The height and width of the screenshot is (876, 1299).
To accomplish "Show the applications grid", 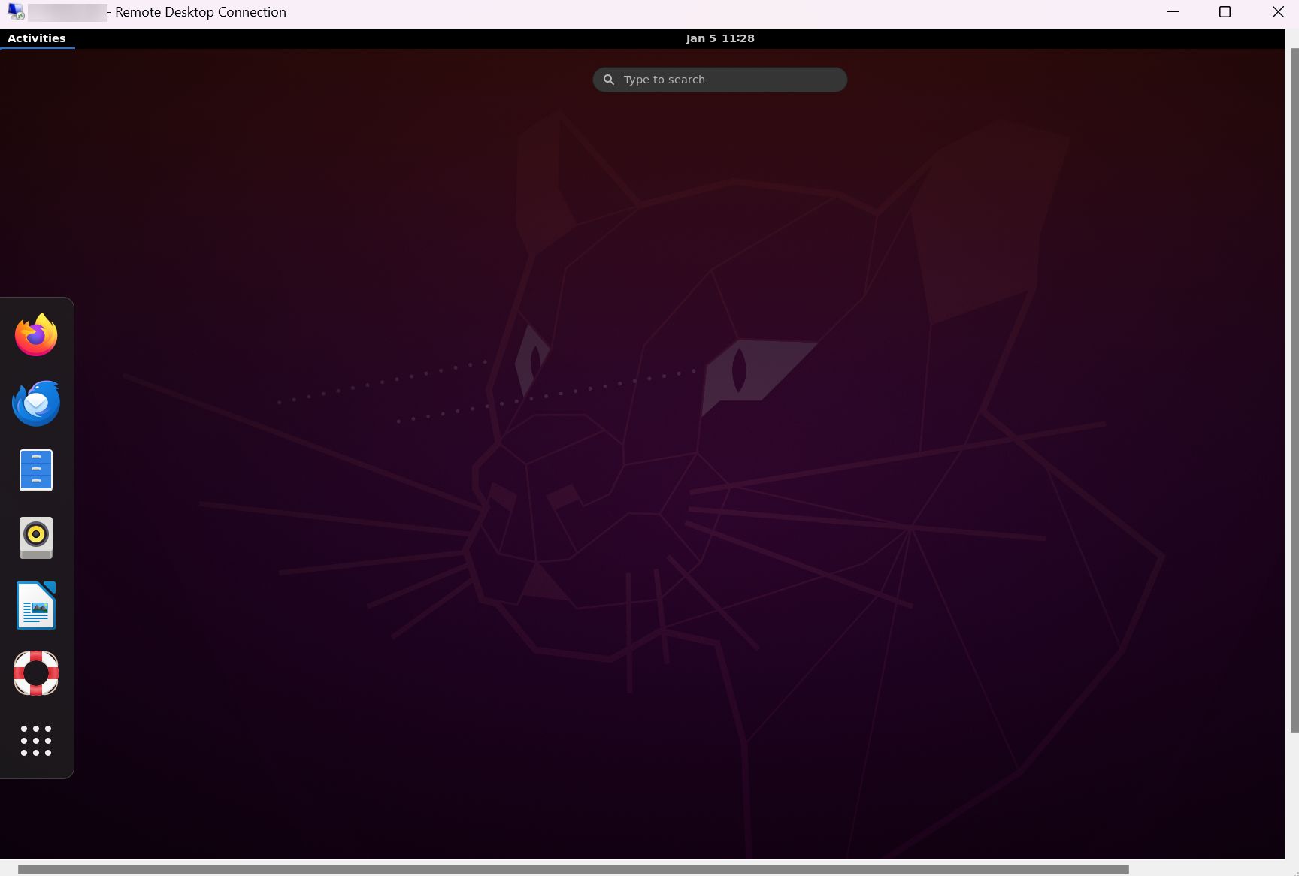I will tap(35, 741).
